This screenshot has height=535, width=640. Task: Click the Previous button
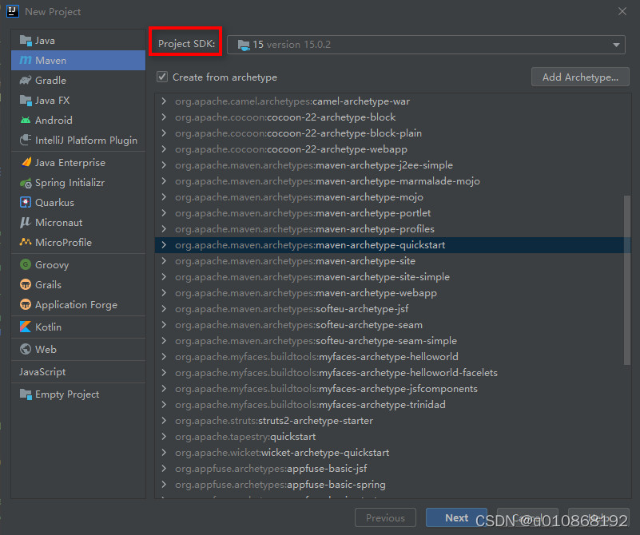385,517
